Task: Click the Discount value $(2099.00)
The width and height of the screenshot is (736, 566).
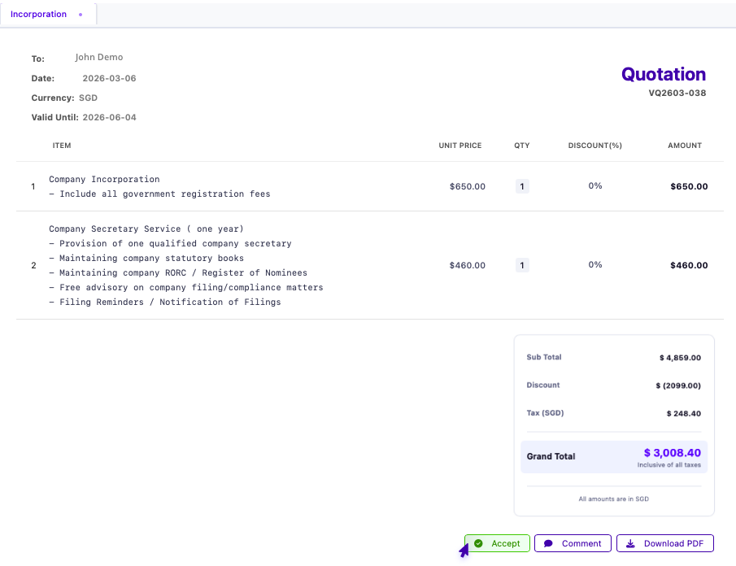Action: [677, 385]
